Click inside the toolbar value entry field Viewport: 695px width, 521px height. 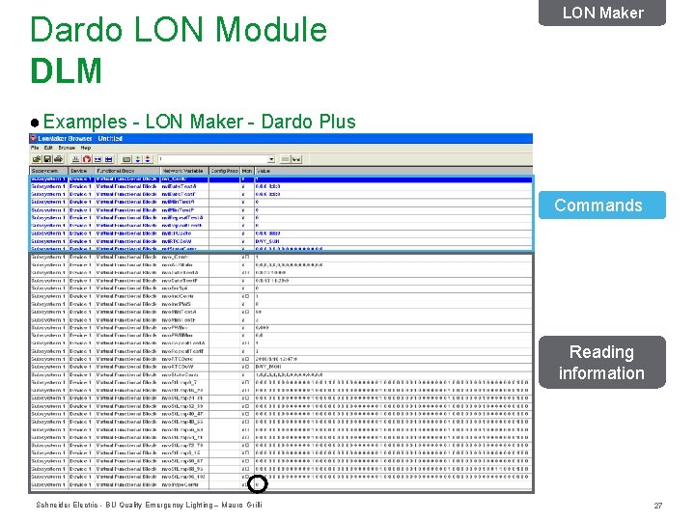click(212, 159)
